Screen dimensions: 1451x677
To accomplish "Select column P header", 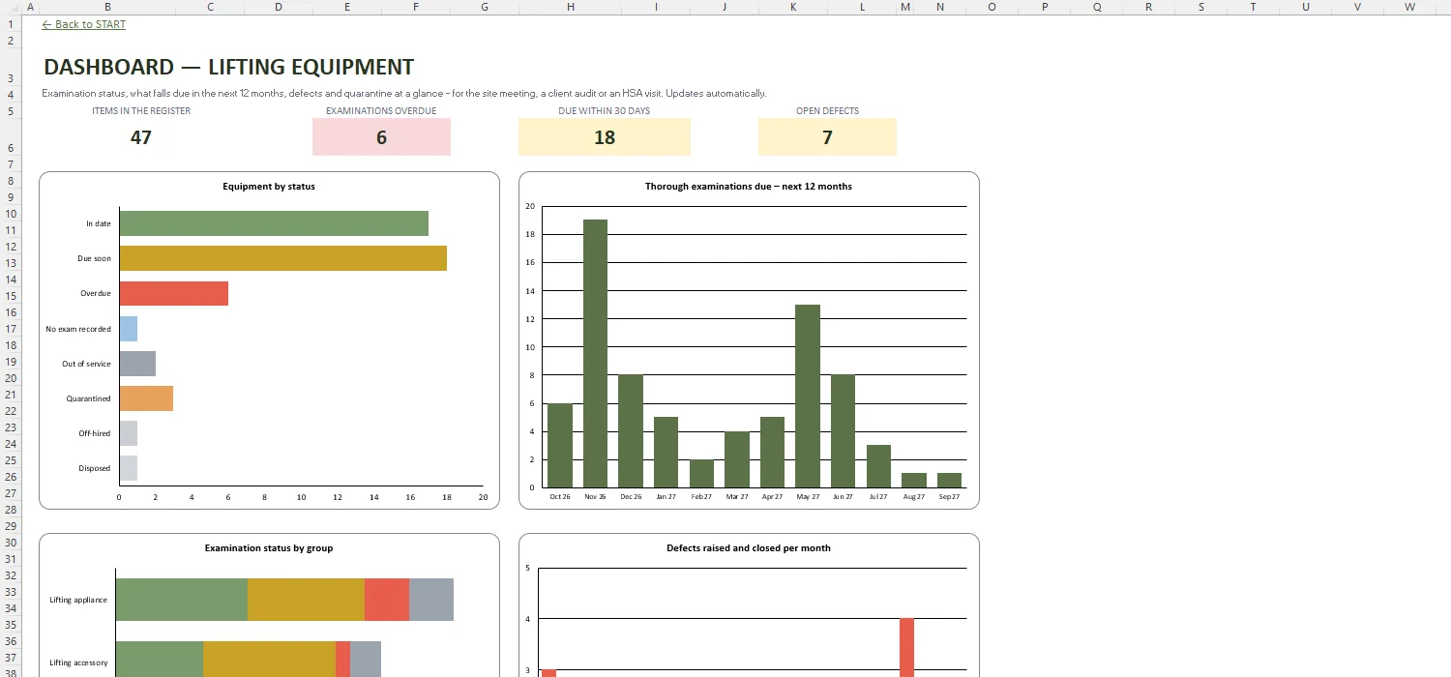I will pos(1045,7).
